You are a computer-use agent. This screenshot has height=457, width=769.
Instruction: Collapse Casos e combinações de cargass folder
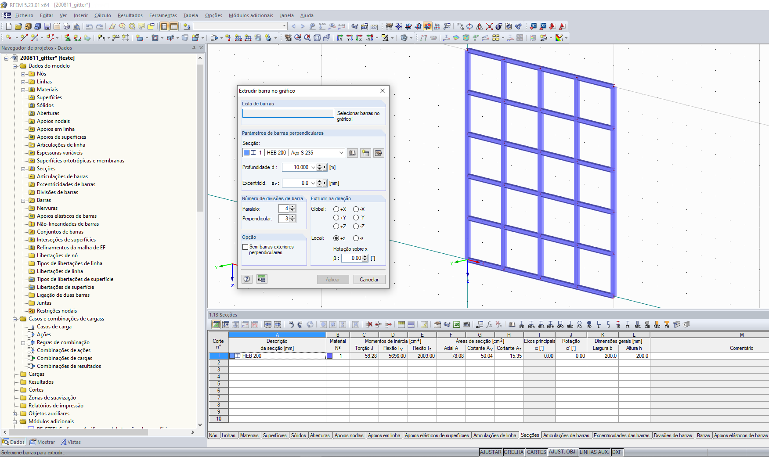[x=15, y=319]
